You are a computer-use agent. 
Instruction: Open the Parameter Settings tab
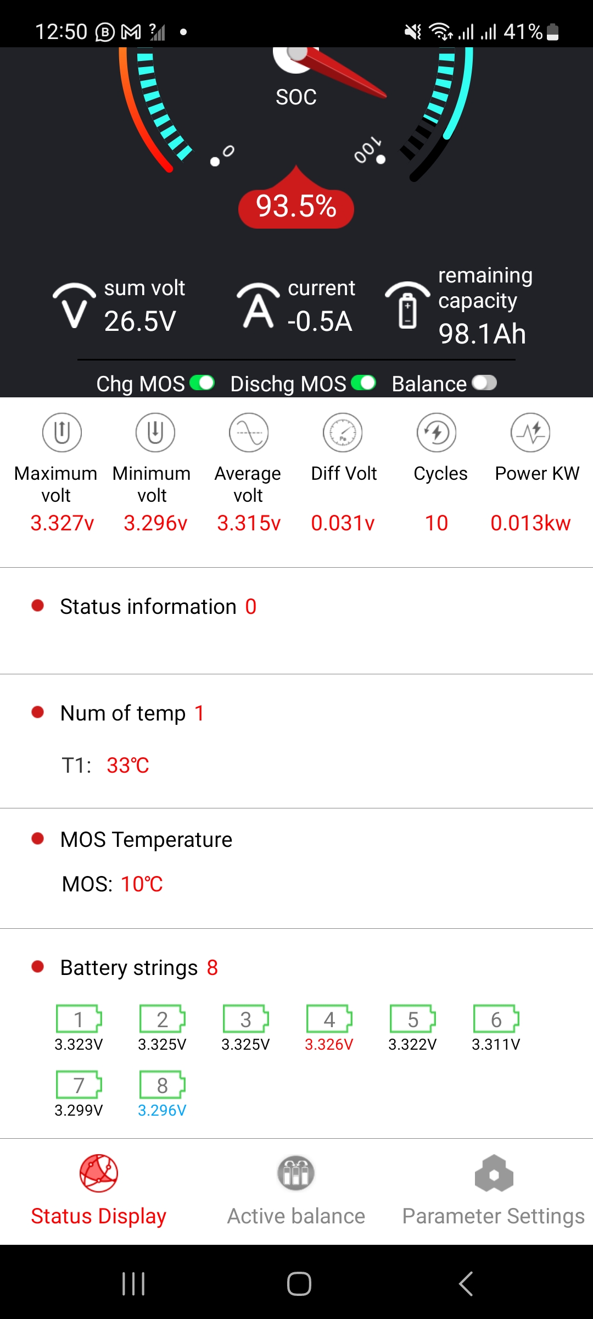[494, 1190]
